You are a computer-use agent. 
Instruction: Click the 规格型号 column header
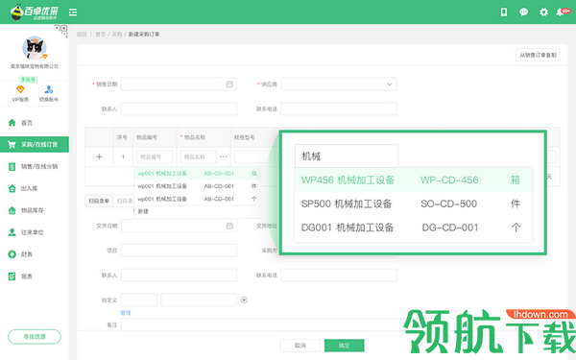245,137
